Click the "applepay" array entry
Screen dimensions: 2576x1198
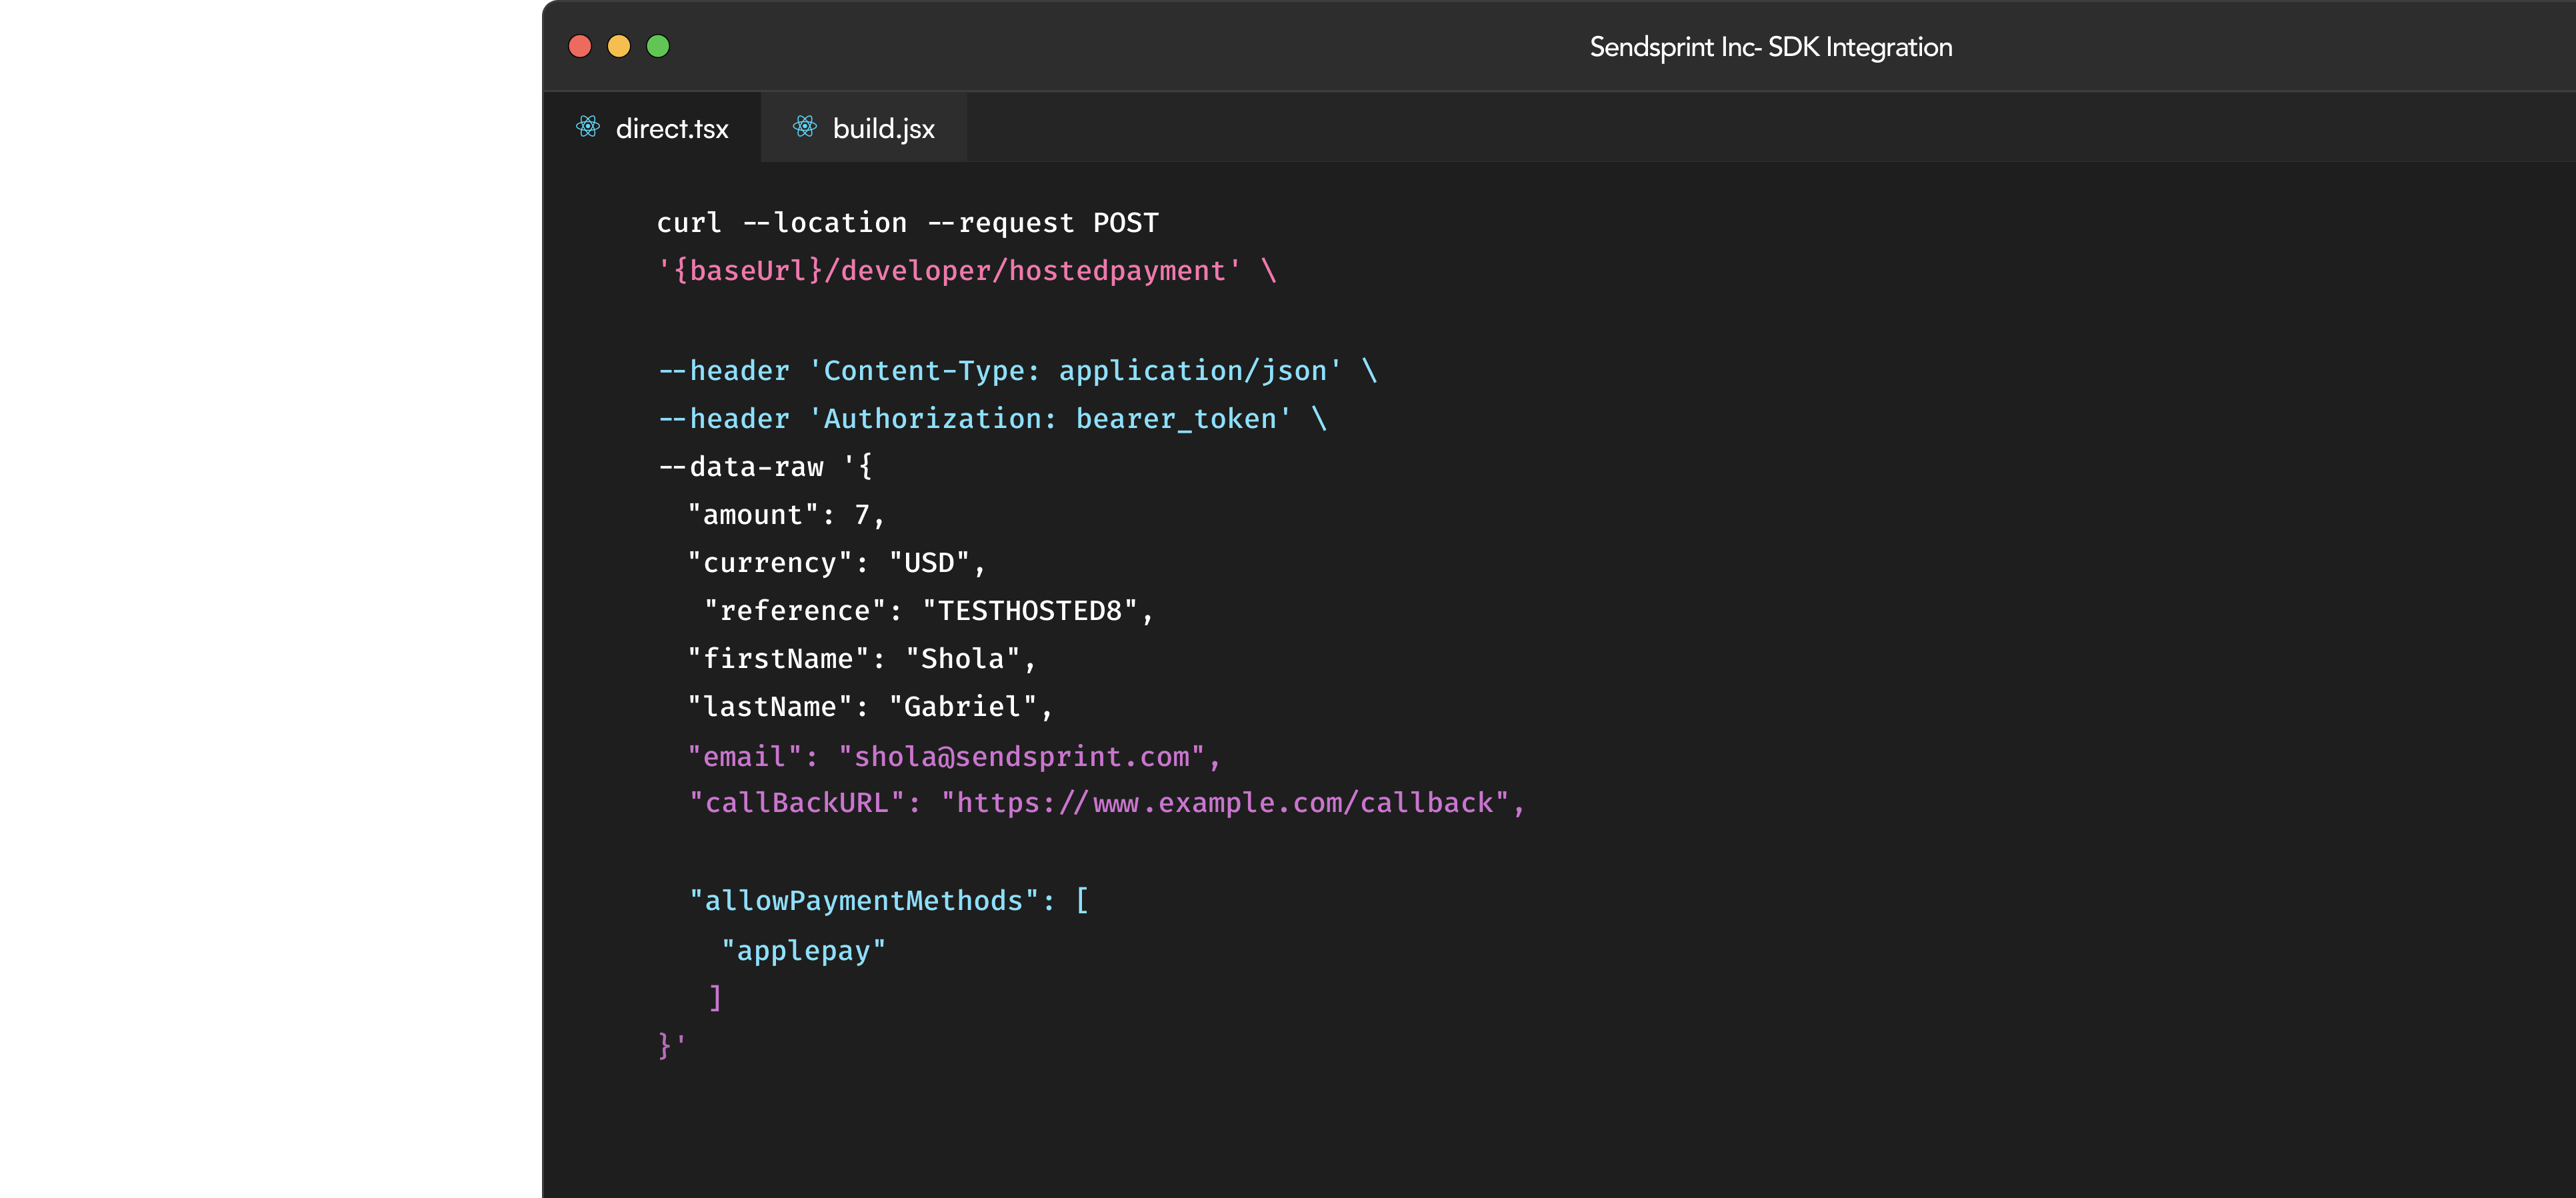point(803,950)
